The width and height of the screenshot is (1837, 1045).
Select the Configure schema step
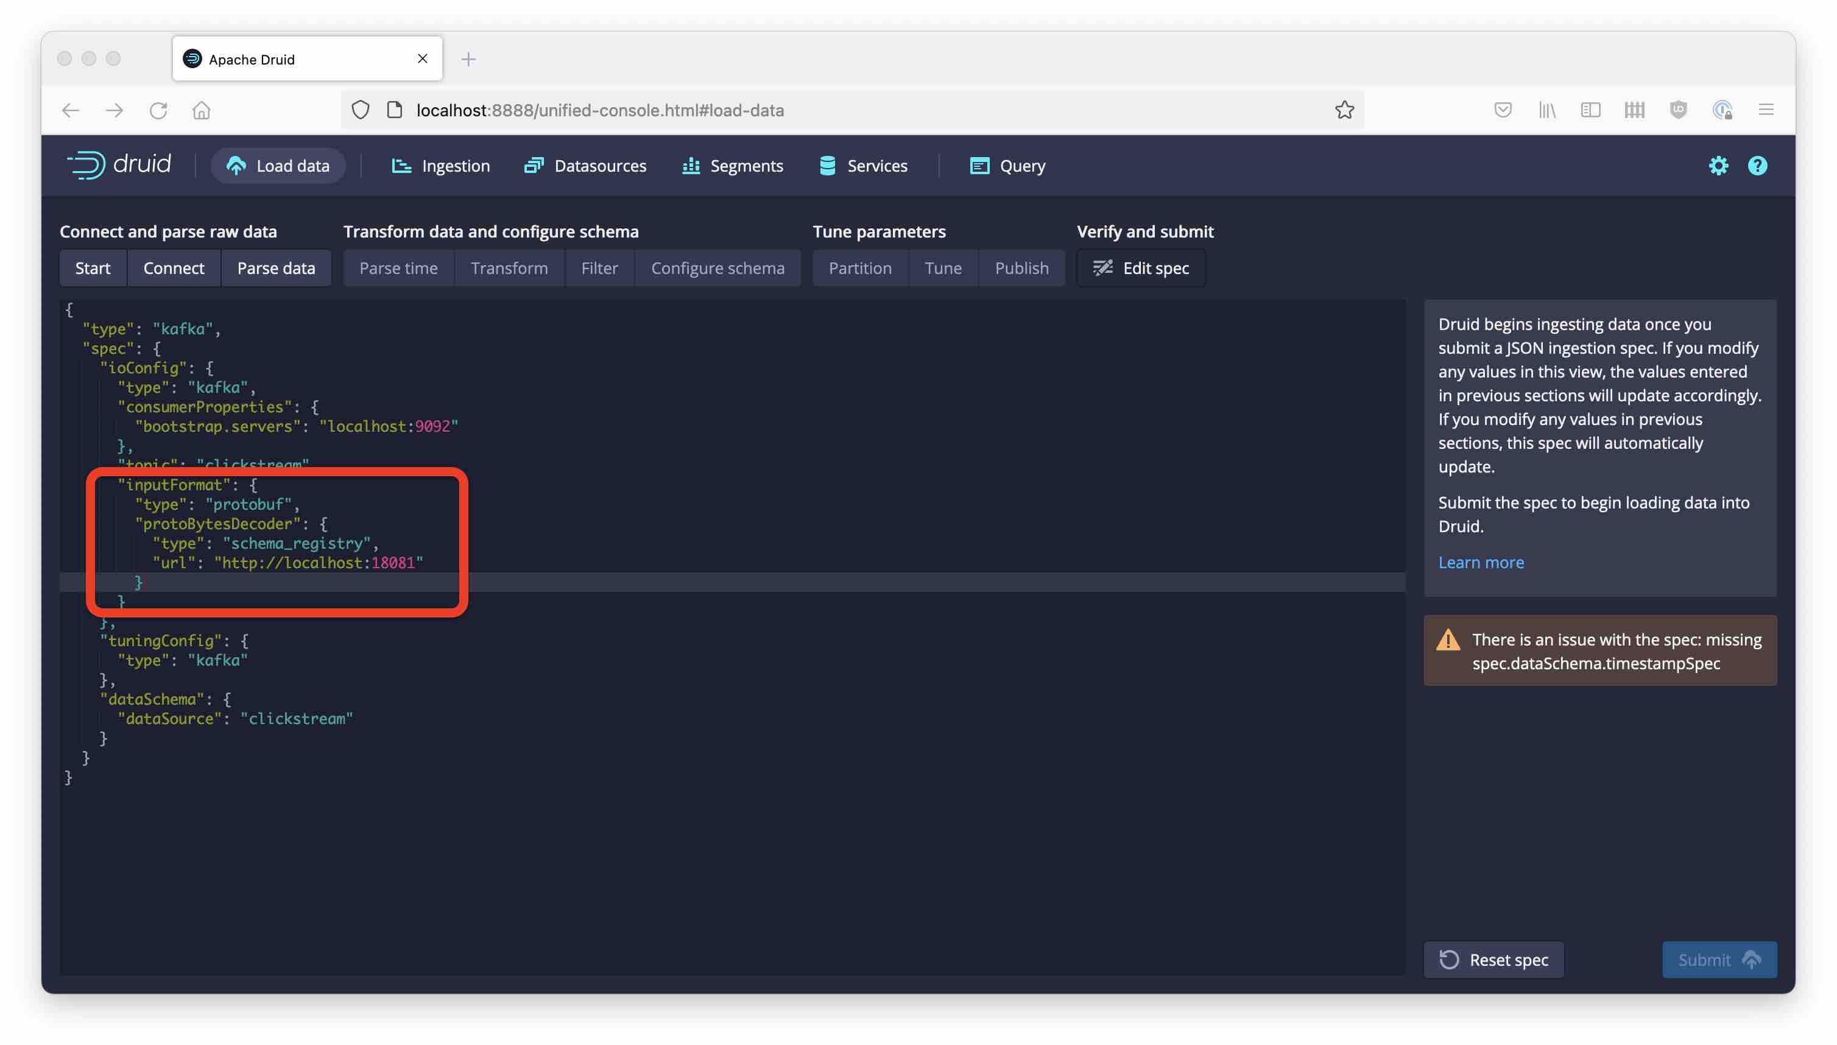click(x=717, y=268)
